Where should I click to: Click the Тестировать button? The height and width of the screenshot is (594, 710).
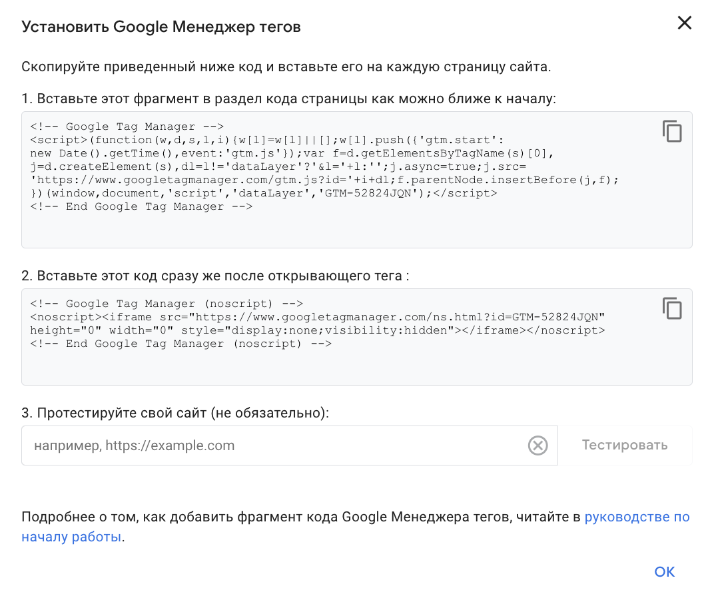(625, 445)
